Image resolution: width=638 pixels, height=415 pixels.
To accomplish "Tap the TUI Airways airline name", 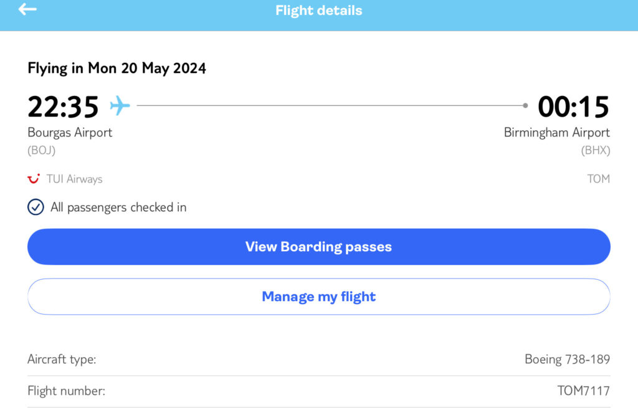I will (74, 179).
